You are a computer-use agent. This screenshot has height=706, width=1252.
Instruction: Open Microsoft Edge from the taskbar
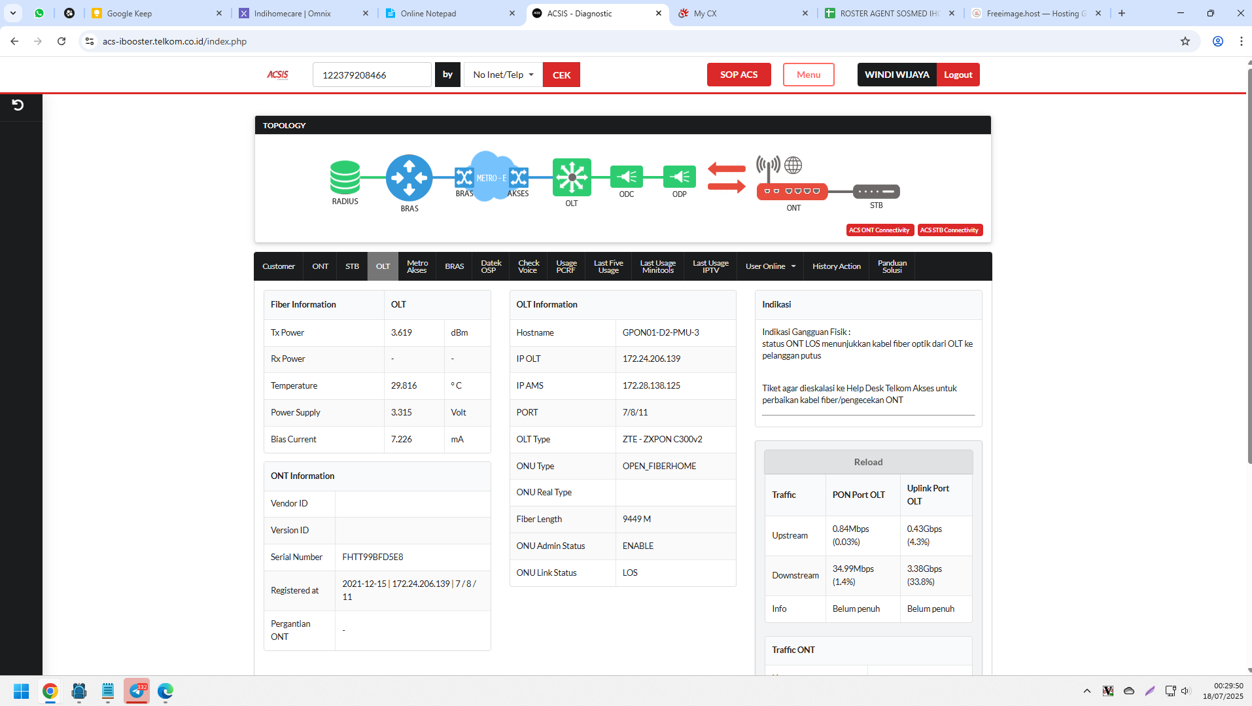click(x=165, y=691)
